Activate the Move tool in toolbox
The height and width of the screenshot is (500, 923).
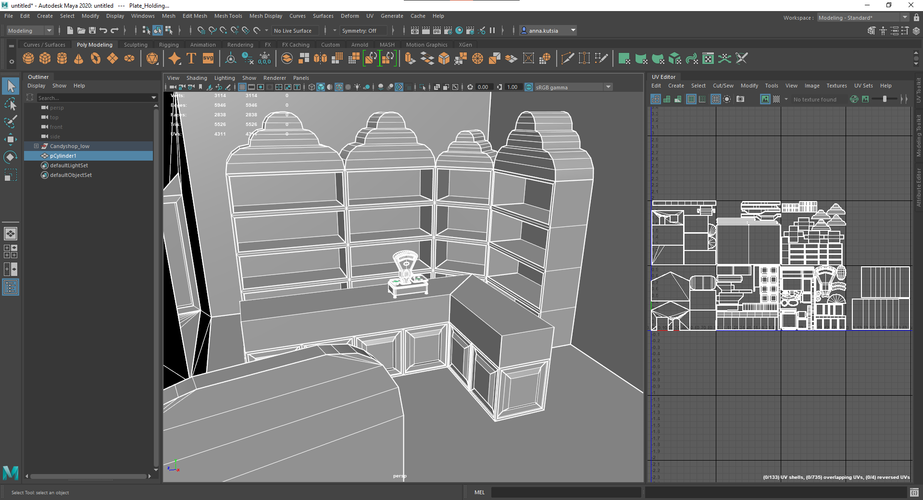point(11,139)
